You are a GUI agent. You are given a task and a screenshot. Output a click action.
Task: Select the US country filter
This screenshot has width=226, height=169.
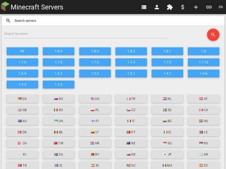point(95,99)
